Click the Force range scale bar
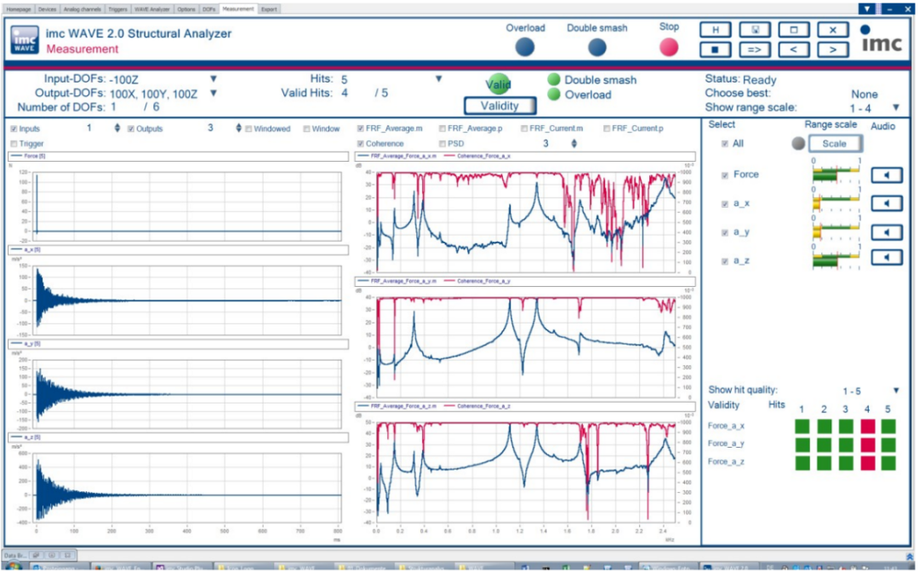Screen dimensions: 919x572 click(x=836, y=174)
